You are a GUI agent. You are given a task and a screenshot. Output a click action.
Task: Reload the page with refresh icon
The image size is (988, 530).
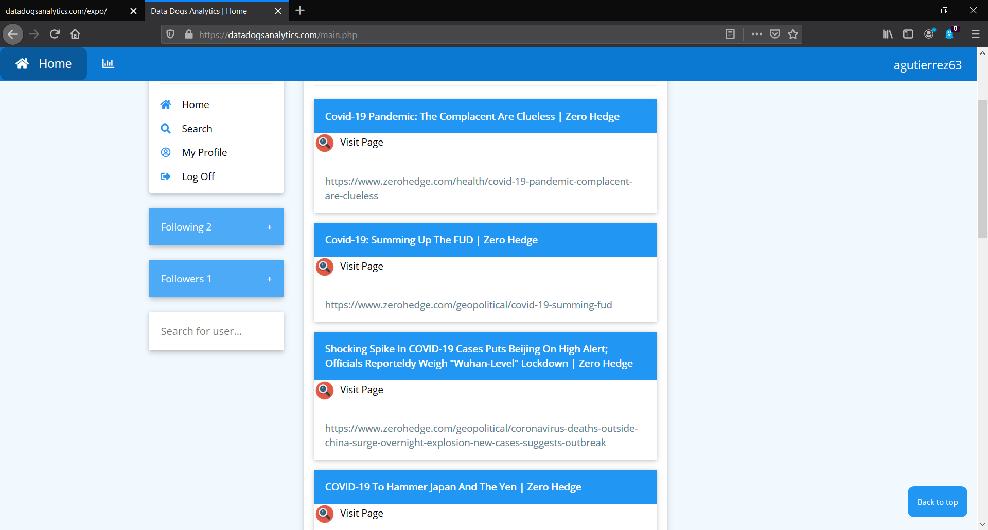55,34
